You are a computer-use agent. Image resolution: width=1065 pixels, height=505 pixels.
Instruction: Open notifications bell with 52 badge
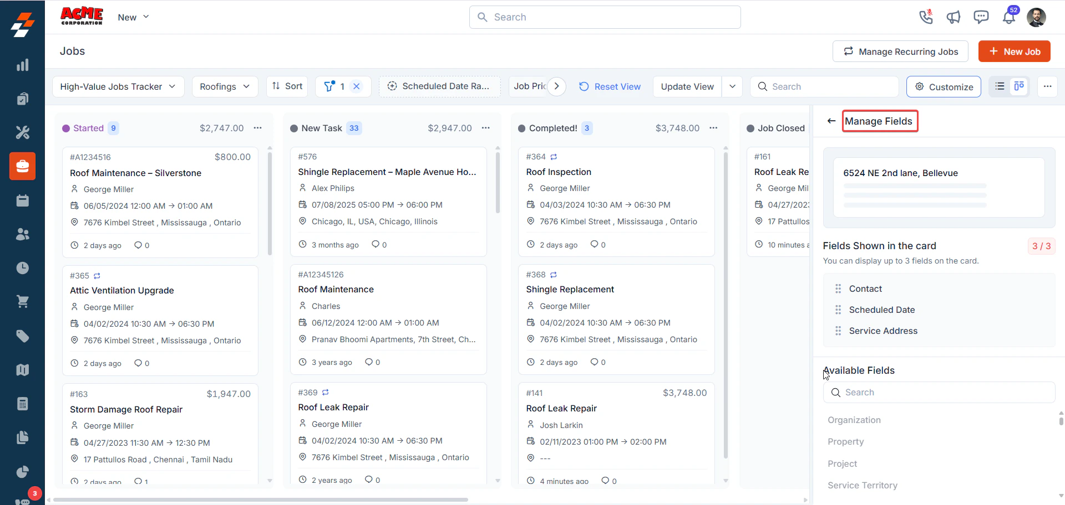[x=1009, y=17]
